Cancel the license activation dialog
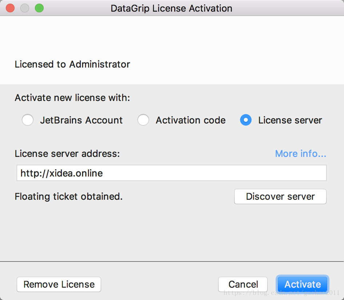 click(243, 284)
